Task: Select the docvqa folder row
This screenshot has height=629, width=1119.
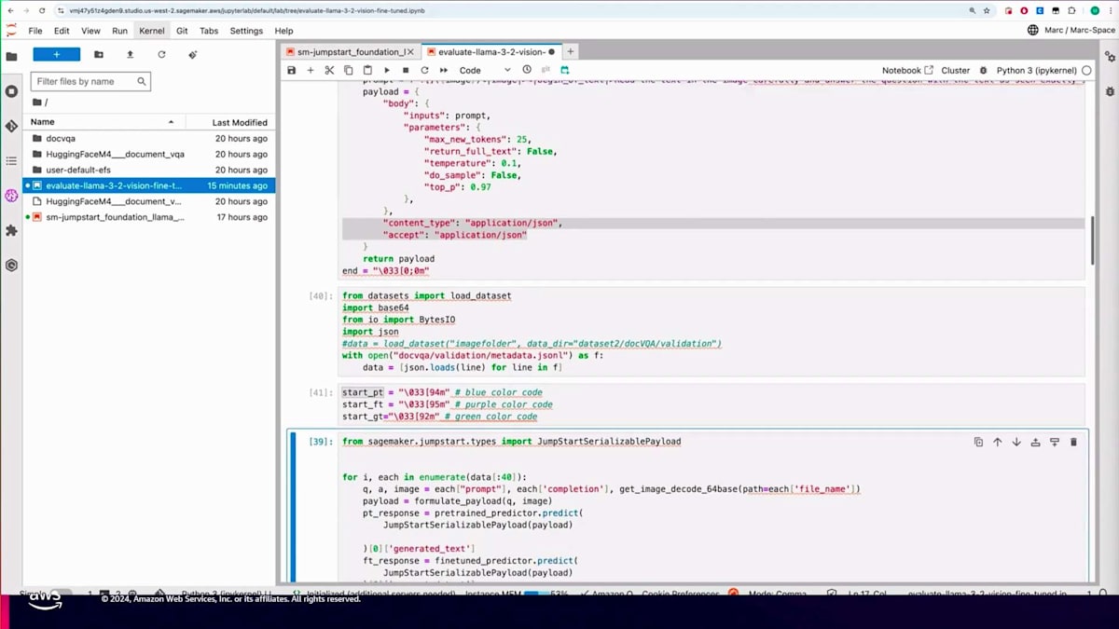Action: pos(149,138)
